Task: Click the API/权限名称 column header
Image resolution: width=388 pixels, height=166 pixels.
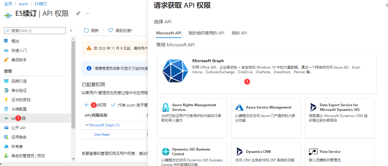Action: 96,116
